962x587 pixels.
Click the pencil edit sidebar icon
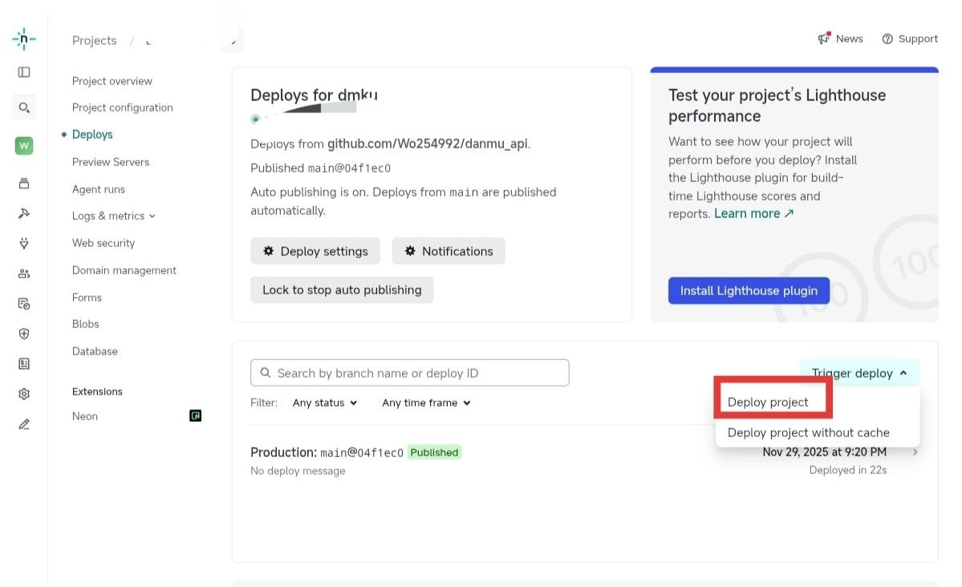click(24, 424)
